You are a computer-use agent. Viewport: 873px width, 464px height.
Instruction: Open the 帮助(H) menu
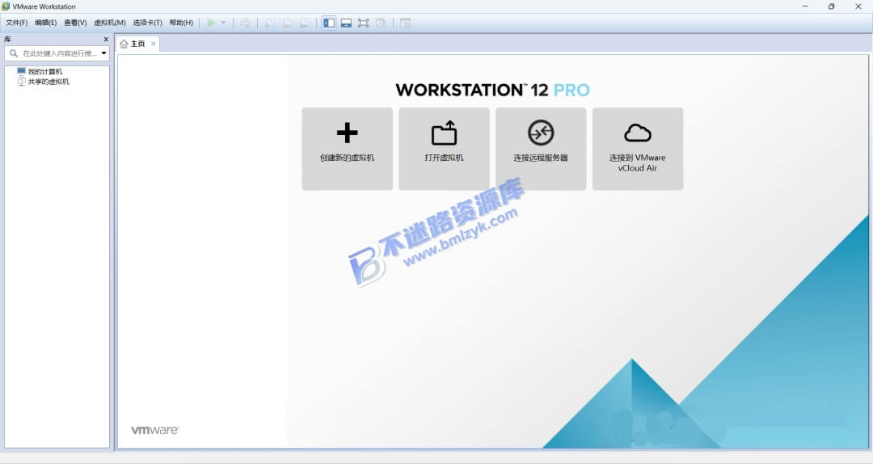tap(181, 23)
